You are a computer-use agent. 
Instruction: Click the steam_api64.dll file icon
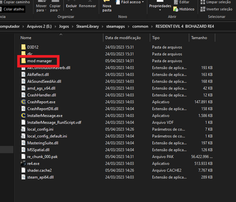pyautogui.click(x=23, y=177)
